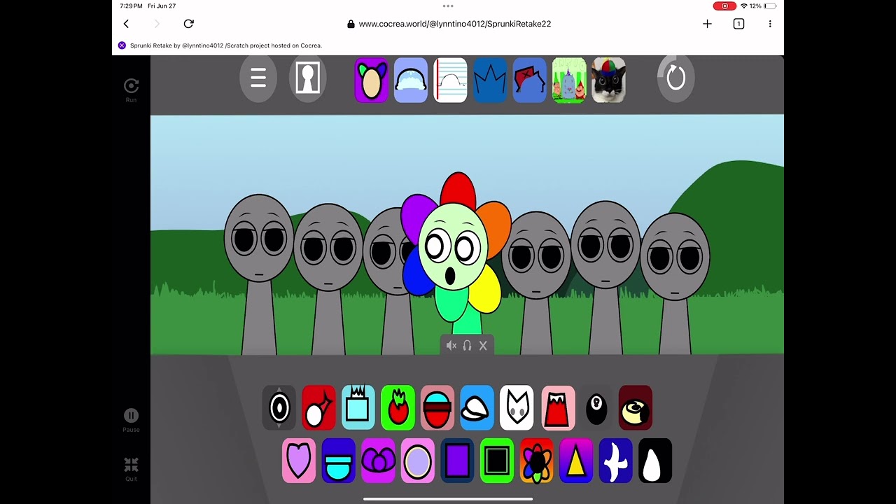Pick the purple rectangle on navy icon

pyautogui.click(x=457, y=461)
